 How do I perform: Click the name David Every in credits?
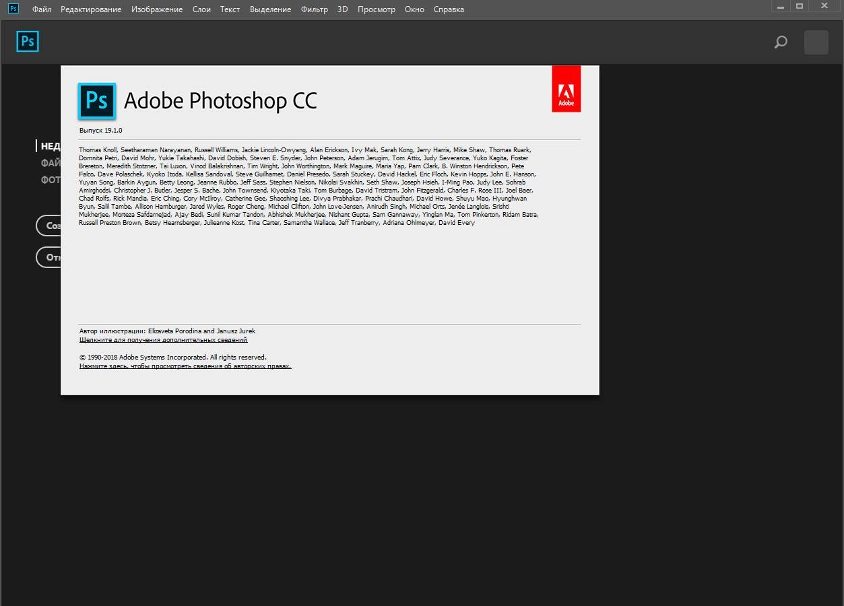457,223
